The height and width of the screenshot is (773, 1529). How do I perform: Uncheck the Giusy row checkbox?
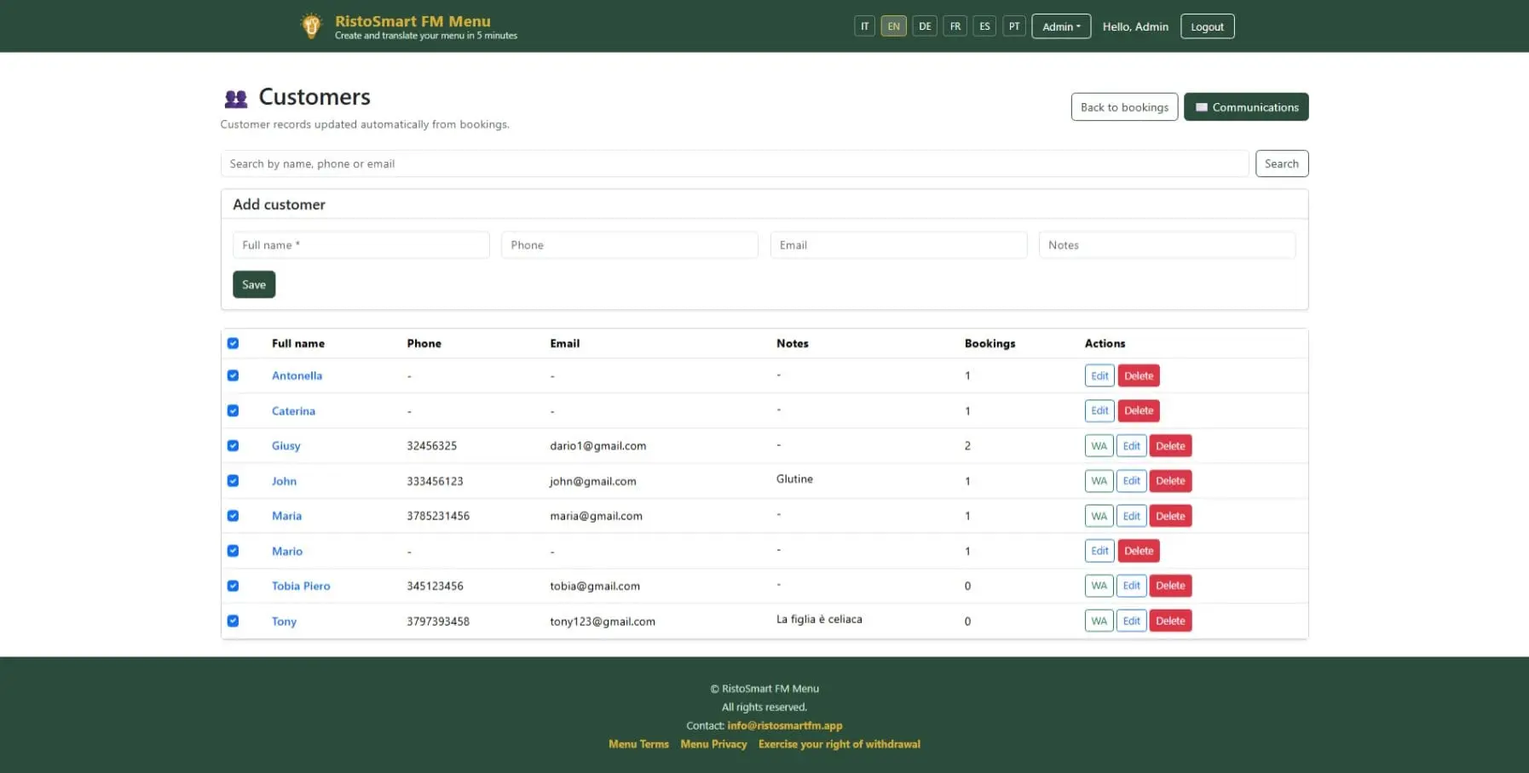(x=233, y=445)
